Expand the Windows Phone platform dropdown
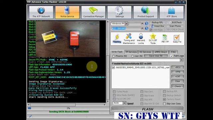Screen dimensions: 213x120 pos(126,24)
